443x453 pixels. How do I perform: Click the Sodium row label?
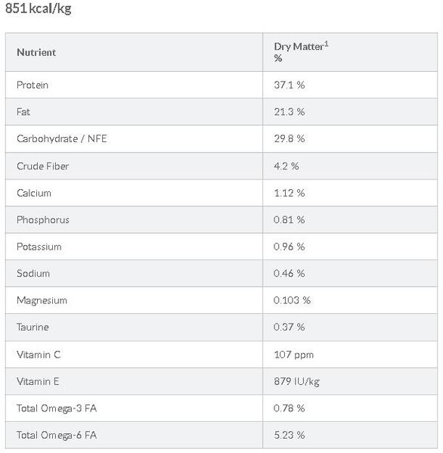(33, 273)
